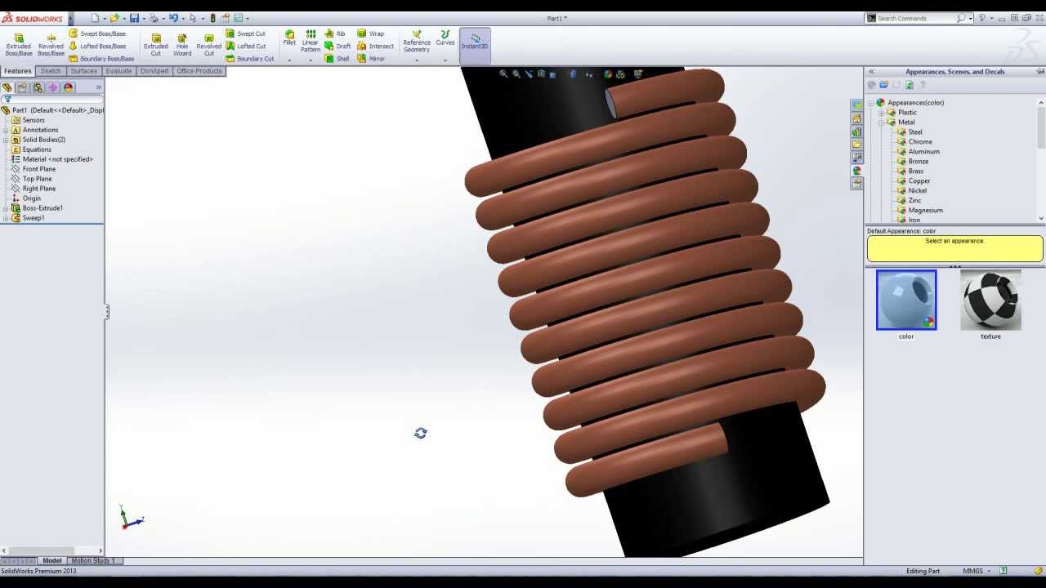Open the Hole Wizard
This screenshot has width=1046, height=588.
tap(182, 45)
